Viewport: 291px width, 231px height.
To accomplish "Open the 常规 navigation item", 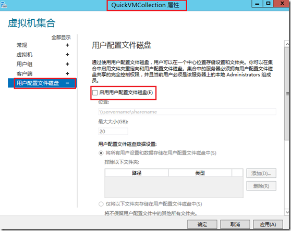I will [x=22, y=45].
